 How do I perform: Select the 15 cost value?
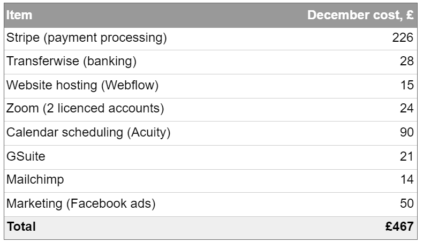[407, 85]
